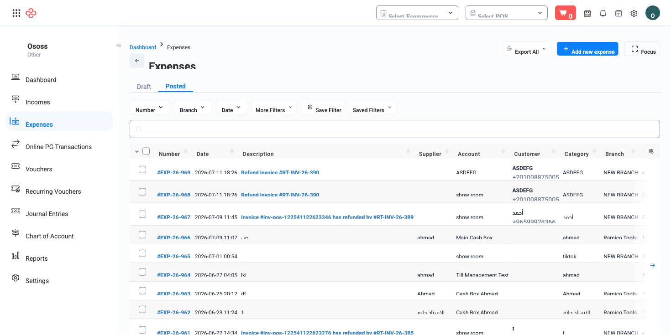
Task: Open the apps grid launcher icon
Action: pyautogui.click(x=16, y=13)
